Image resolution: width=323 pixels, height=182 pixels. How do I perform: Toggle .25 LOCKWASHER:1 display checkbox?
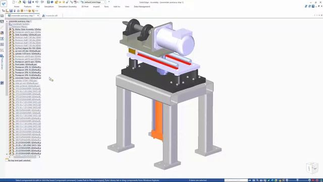click(10, 143)
